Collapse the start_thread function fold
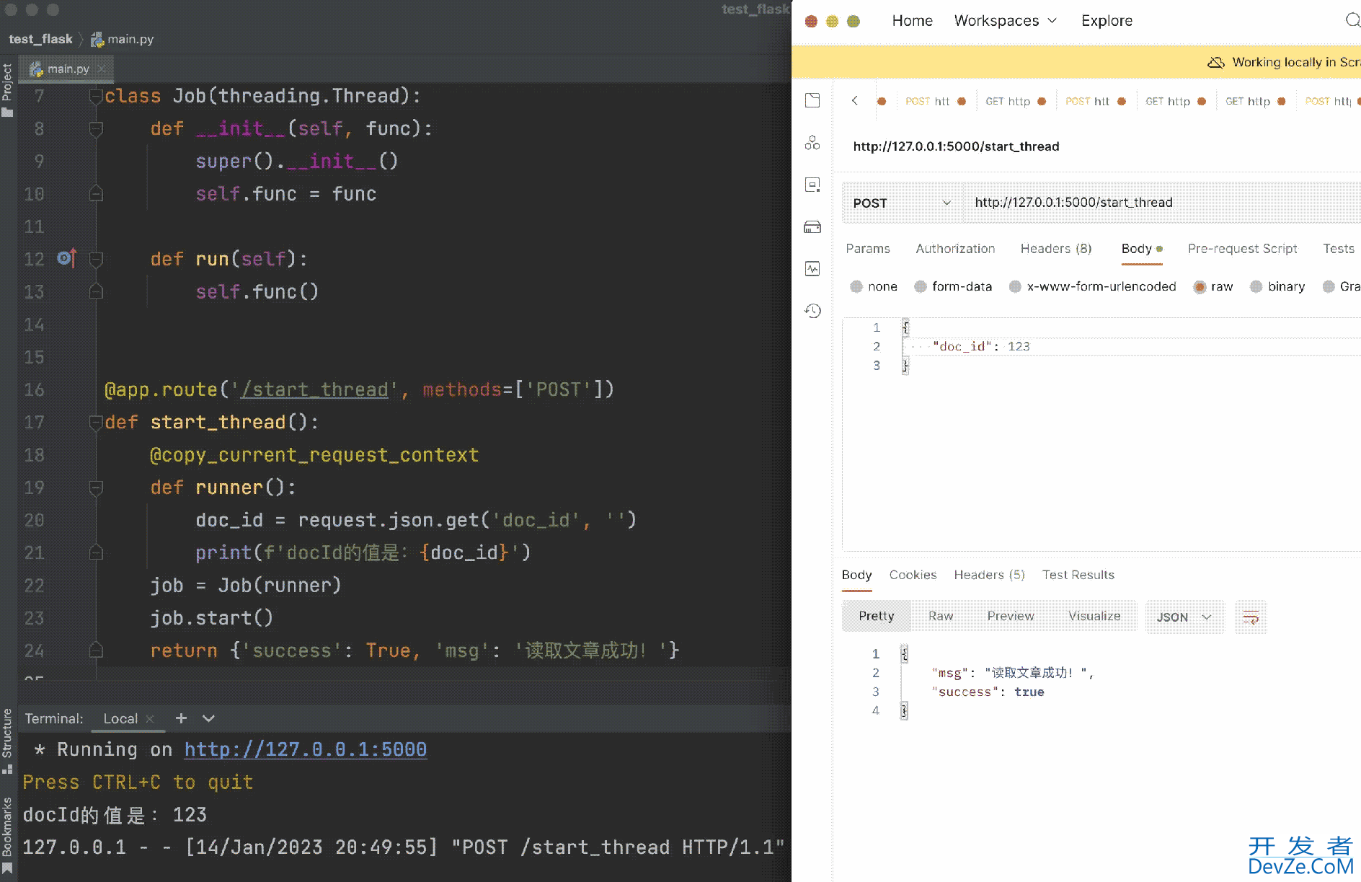 coord(96,423)
